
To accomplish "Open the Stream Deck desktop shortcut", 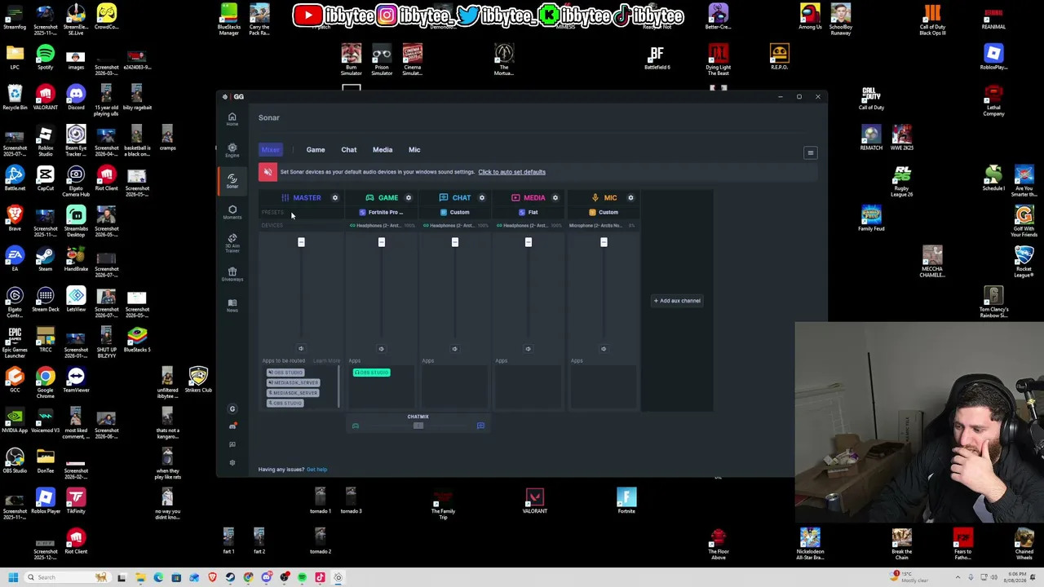I will tap(46, 298).
